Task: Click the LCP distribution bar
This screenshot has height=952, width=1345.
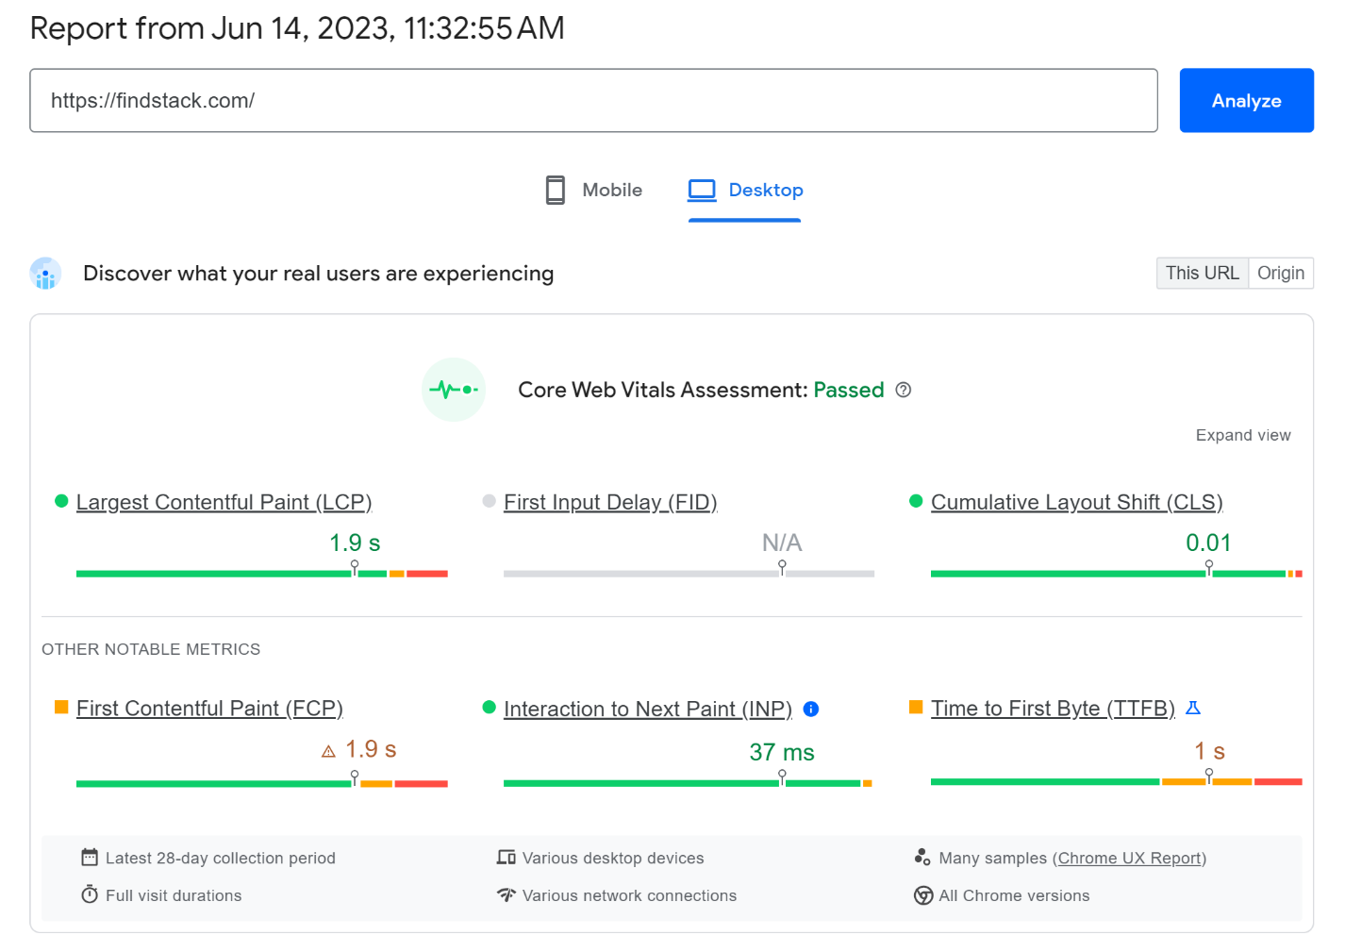Action: pyautogui.click(x=262, y=573)
